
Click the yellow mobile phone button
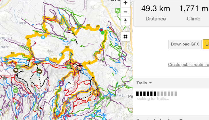[206, 44]
